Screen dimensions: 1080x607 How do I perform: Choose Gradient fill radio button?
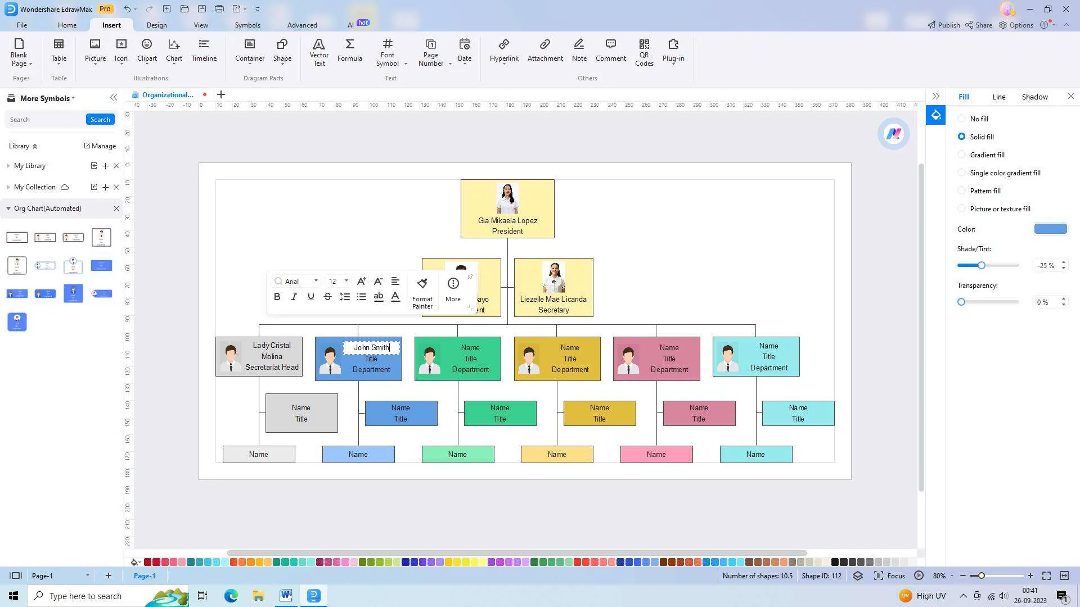click(962, 155)
